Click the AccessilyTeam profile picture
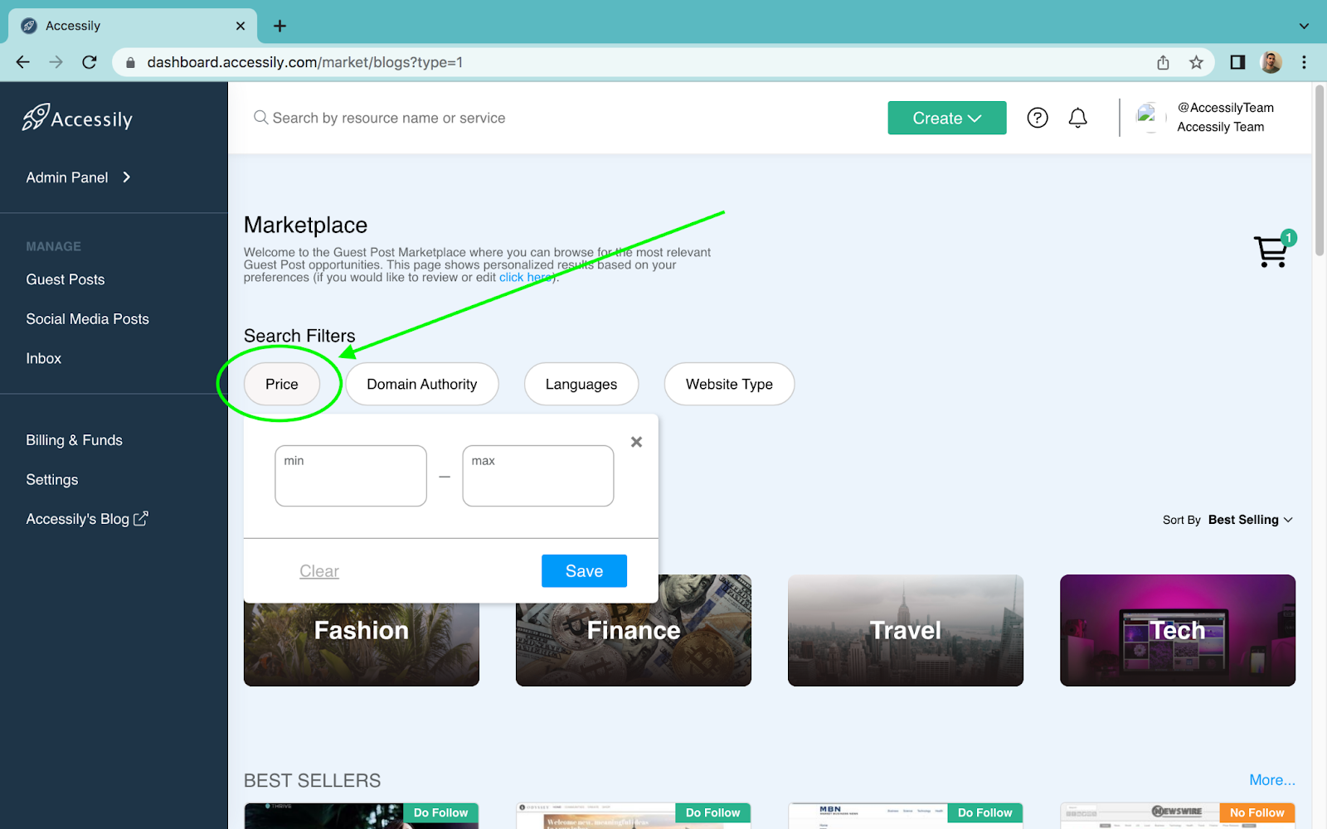 [x=1150, y=118]
